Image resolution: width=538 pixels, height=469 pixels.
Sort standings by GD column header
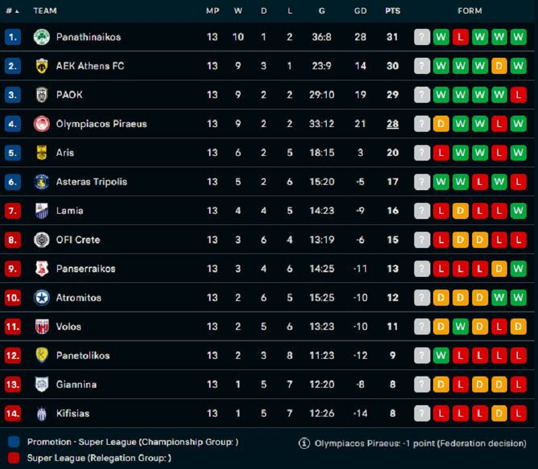click(360, 11)
